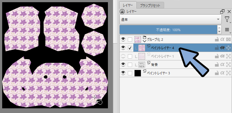Screen dimensions: 232x113
Task: Hide the ペイントレイヤー 4 layer
Action: 123,48
